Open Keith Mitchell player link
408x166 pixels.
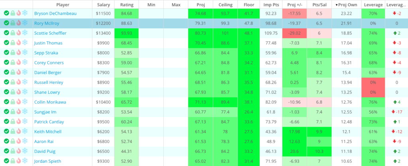click(x=48, y=131)
